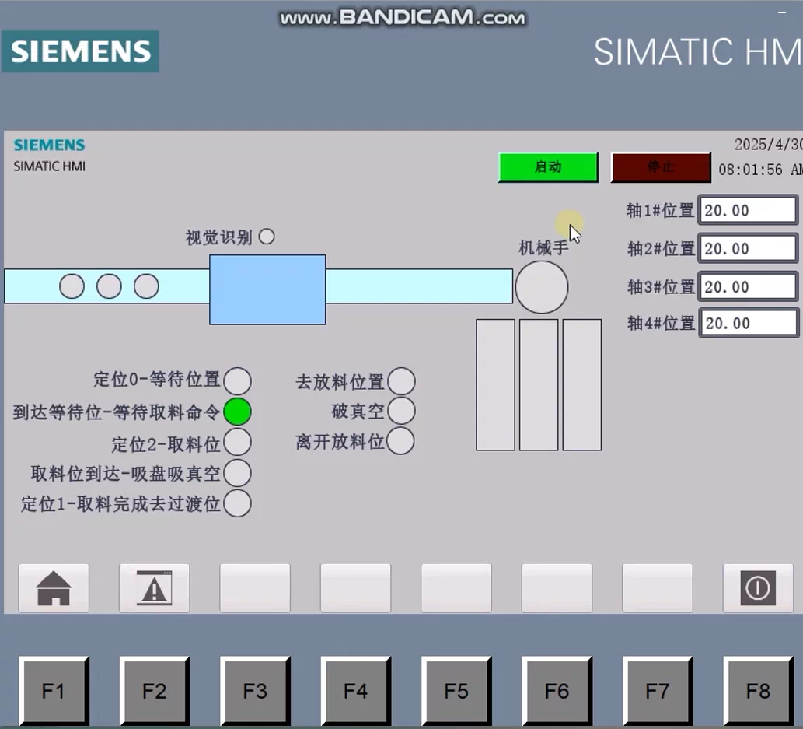Click the F4 function key
This screenshot has width=803, height=729.
[x=355, y=691]
